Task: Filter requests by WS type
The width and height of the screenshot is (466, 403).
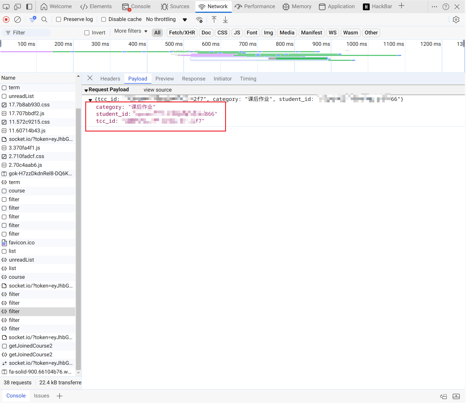Action: point(333,33)
